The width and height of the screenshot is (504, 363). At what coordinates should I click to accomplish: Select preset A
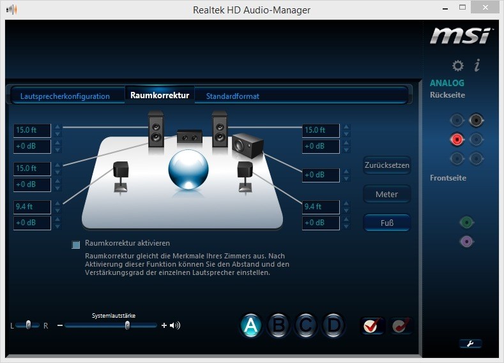click(250, 325)
